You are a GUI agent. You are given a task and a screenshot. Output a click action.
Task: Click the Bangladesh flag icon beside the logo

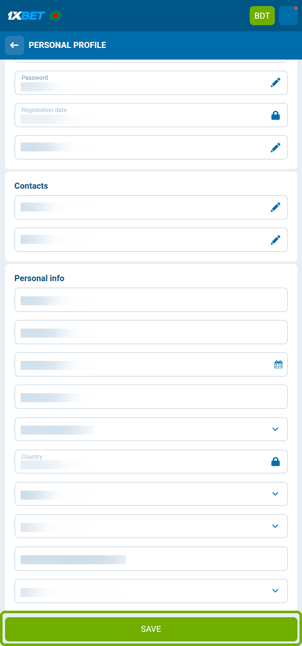coord(55,15)
